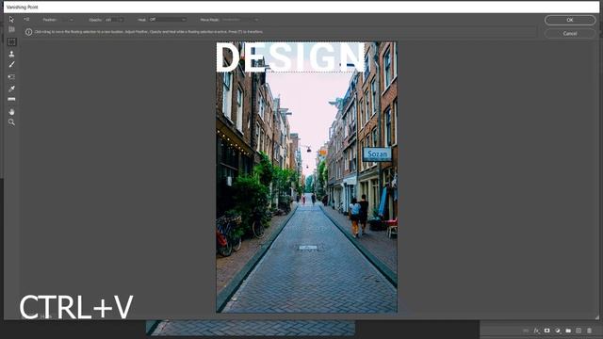This screenshot has width=603, height=339.
Task: Select the Zoom magnifier tool
Action: tap(11, 122)
